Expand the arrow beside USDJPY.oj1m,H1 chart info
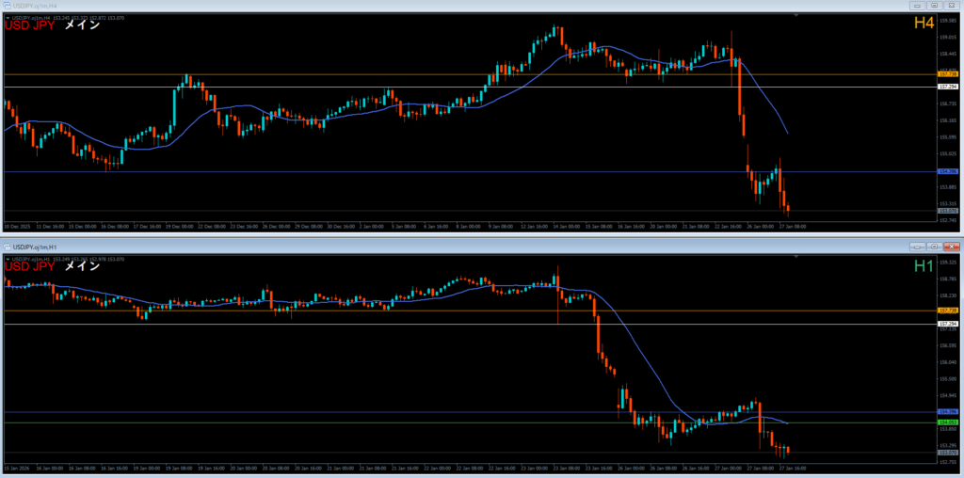The height and width of the screenshot is (478, 964). click(x=8, y=258)
